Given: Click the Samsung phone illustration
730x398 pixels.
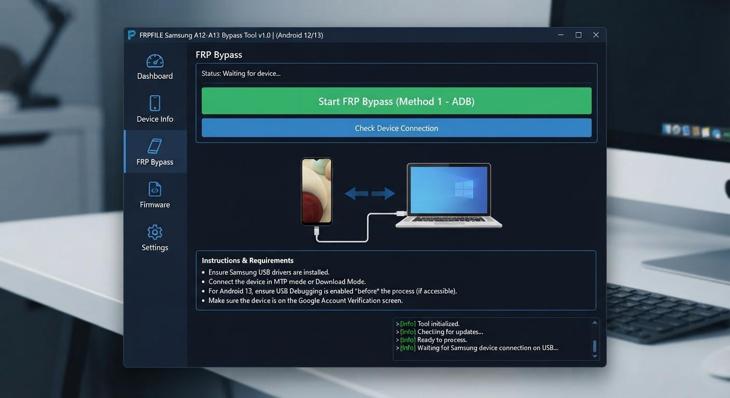Looking at the screenshot, I should point(317,192).
